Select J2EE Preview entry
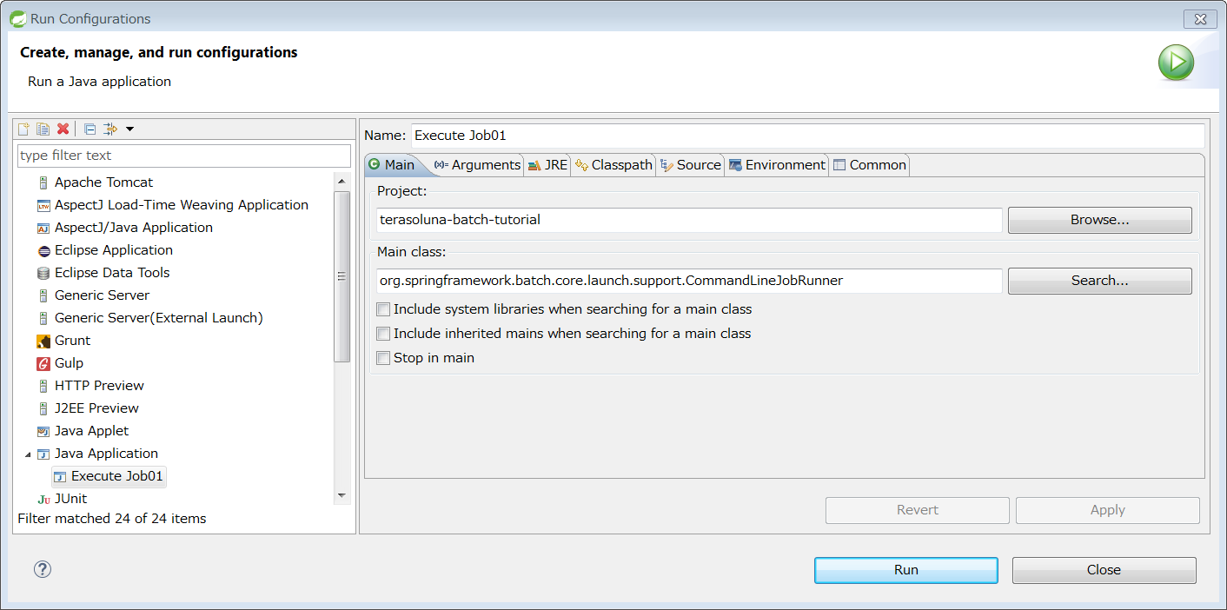Image resolution: width=1227 pixels, height=610 pixels. pos(96,408)
